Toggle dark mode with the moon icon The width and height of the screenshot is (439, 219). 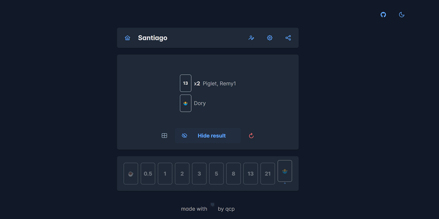[402, 15]
